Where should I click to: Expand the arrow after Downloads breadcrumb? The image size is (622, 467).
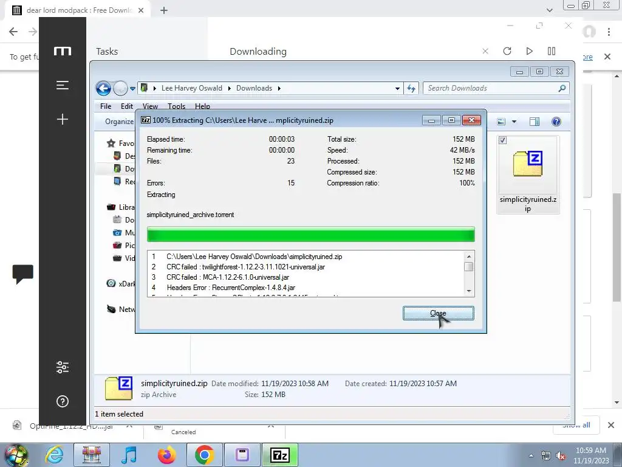point(279,88)
